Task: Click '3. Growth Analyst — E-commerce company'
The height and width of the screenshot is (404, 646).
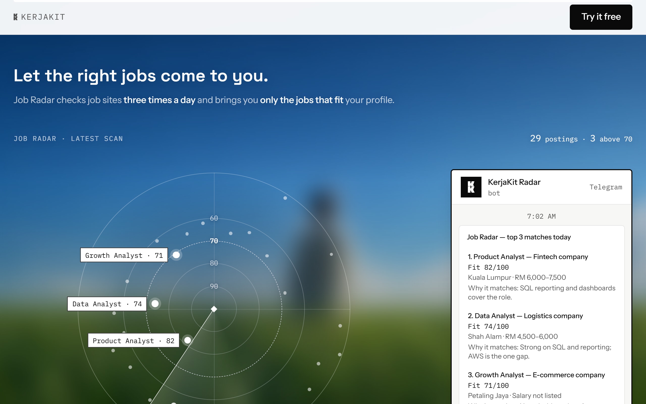Action: click(536, 375)
